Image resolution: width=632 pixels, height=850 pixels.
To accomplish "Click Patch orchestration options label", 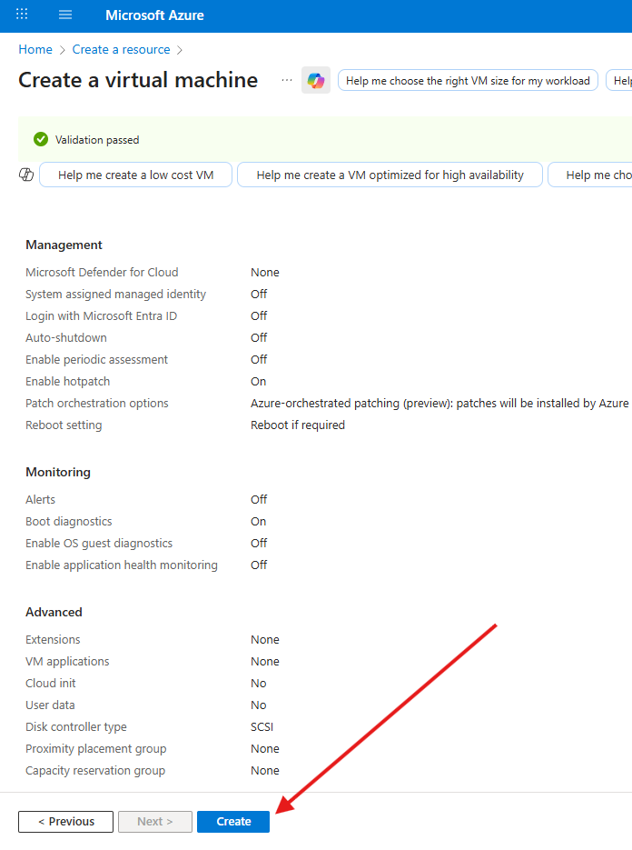I will (97, 404).
